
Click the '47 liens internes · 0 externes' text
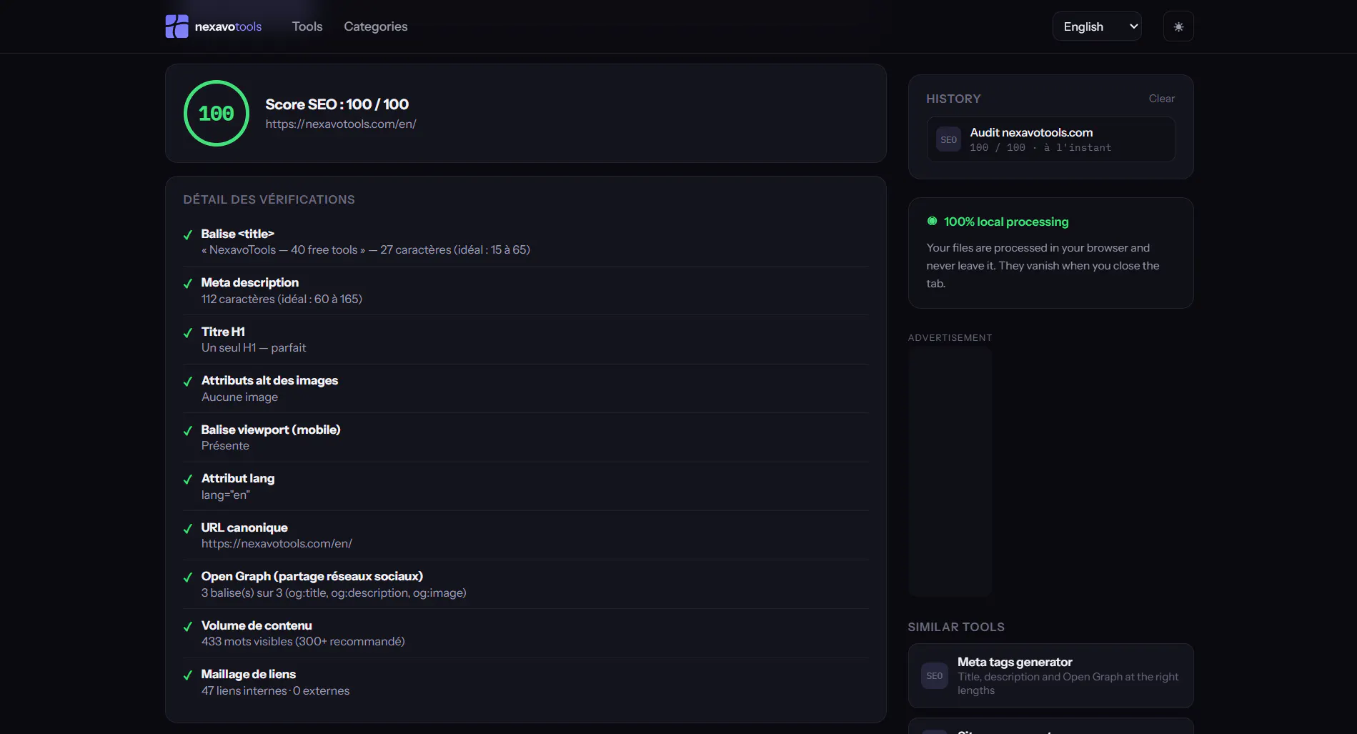pyautogui.click(x=275, y=690)
